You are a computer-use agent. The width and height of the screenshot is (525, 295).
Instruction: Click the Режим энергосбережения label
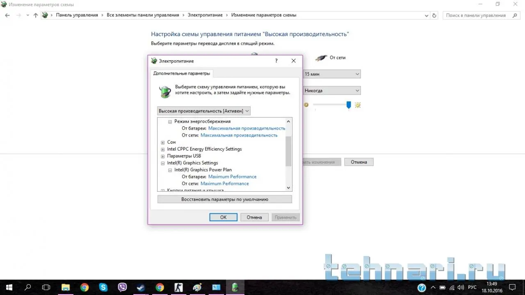click(202, 121)
